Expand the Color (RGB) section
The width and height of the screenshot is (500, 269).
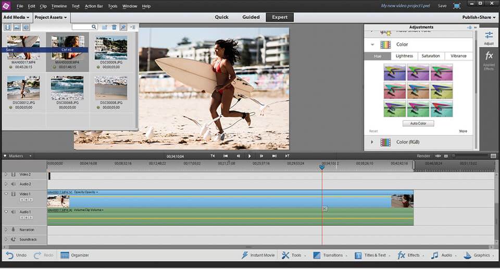pos(372,142)
